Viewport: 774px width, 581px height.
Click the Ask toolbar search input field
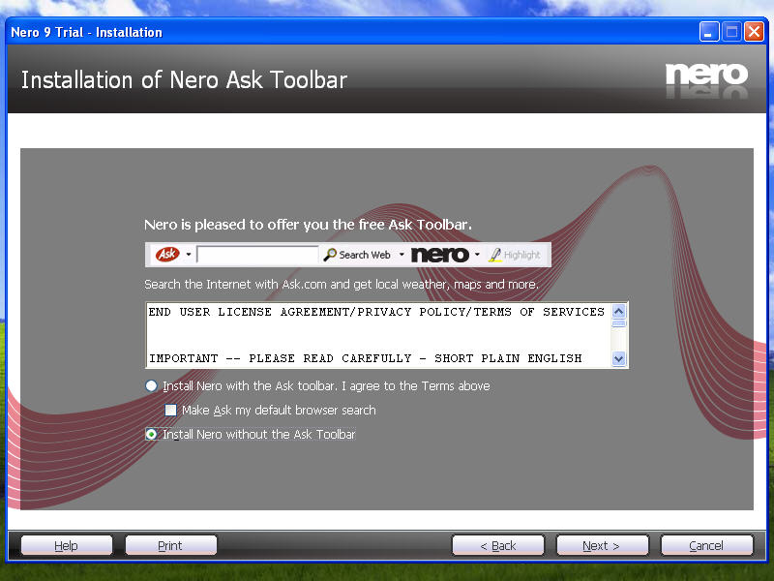tap(257, 255)
